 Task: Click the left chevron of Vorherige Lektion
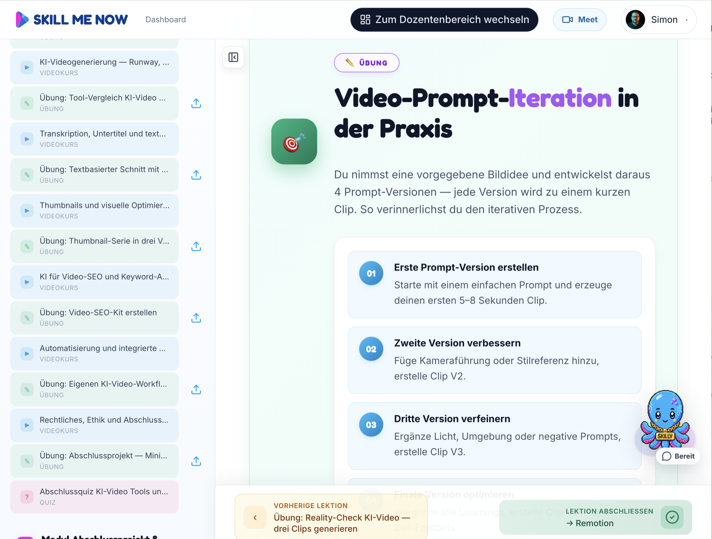click(x=255, y=517)
